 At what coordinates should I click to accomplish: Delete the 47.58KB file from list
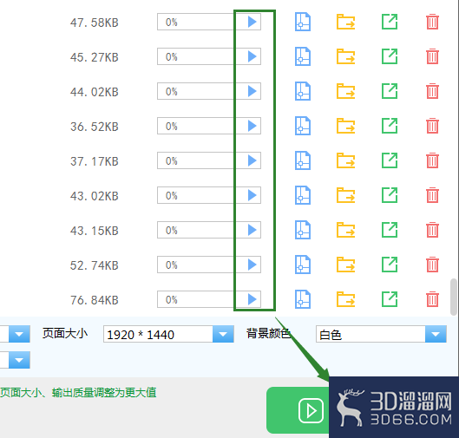(432, 22)
